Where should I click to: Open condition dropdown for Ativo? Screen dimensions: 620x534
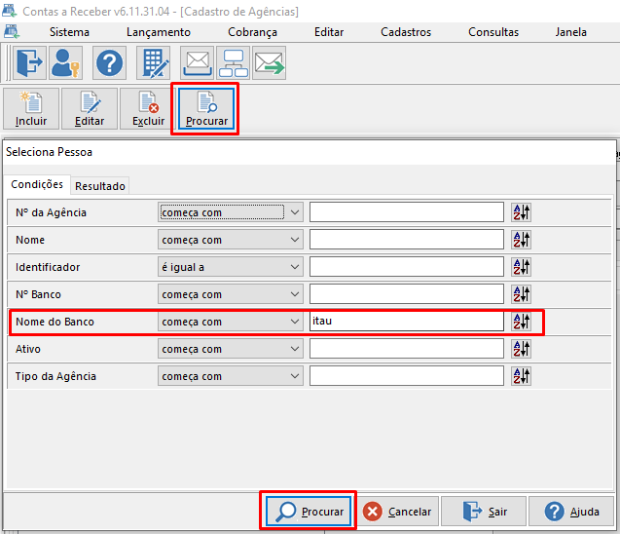[x=231, y=349]
